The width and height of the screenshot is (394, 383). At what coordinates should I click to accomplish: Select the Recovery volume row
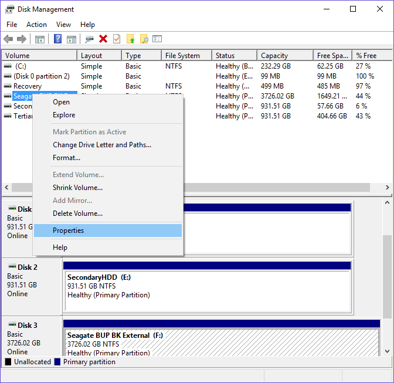(28, 86)
